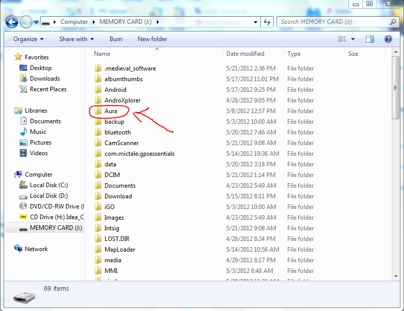Select the media folder name text
Viewport: 404px width, 311px height.
[x=113, y=260]
